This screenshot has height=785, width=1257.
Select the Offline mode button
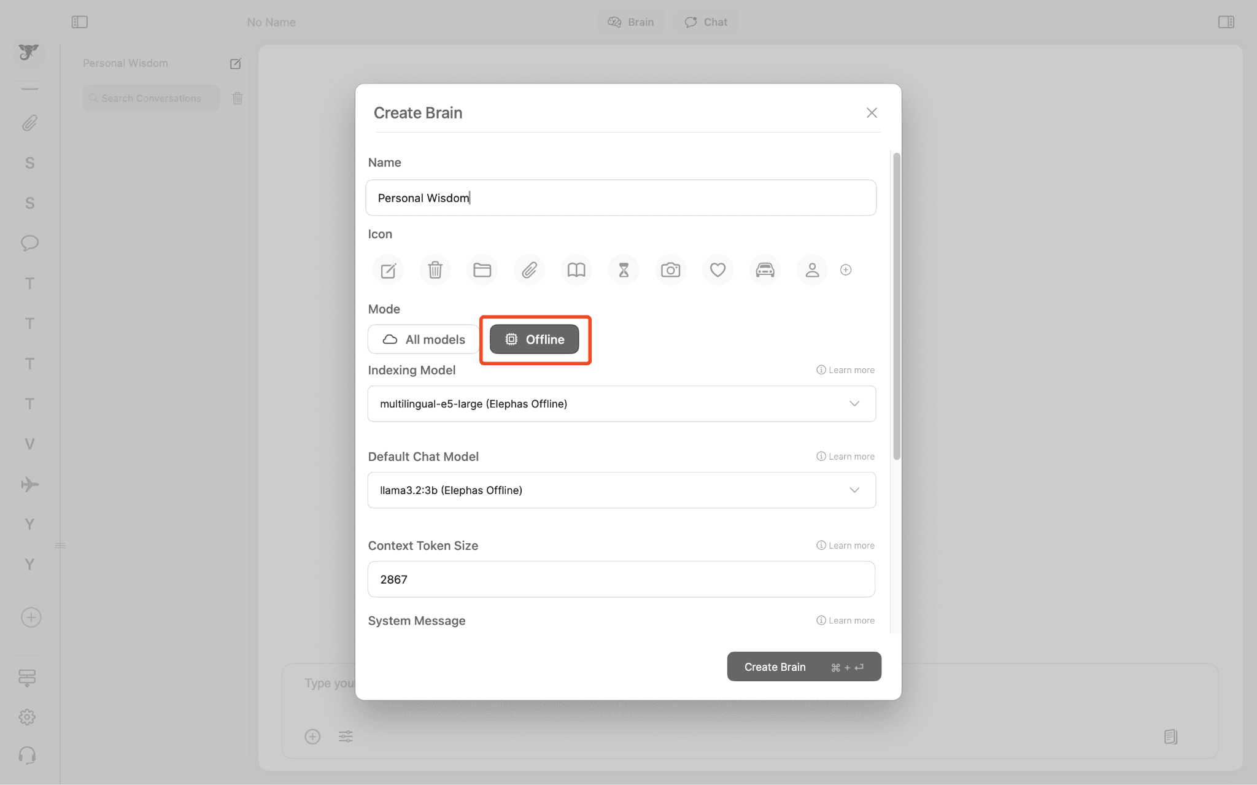click(534, 339)
